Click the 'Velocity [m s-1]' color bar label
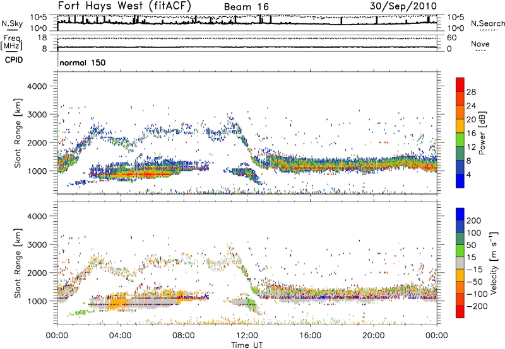505x349 pixels. (494, 263)
